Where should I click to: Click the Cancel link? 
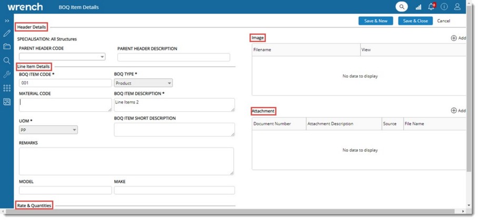pos(444,21)
